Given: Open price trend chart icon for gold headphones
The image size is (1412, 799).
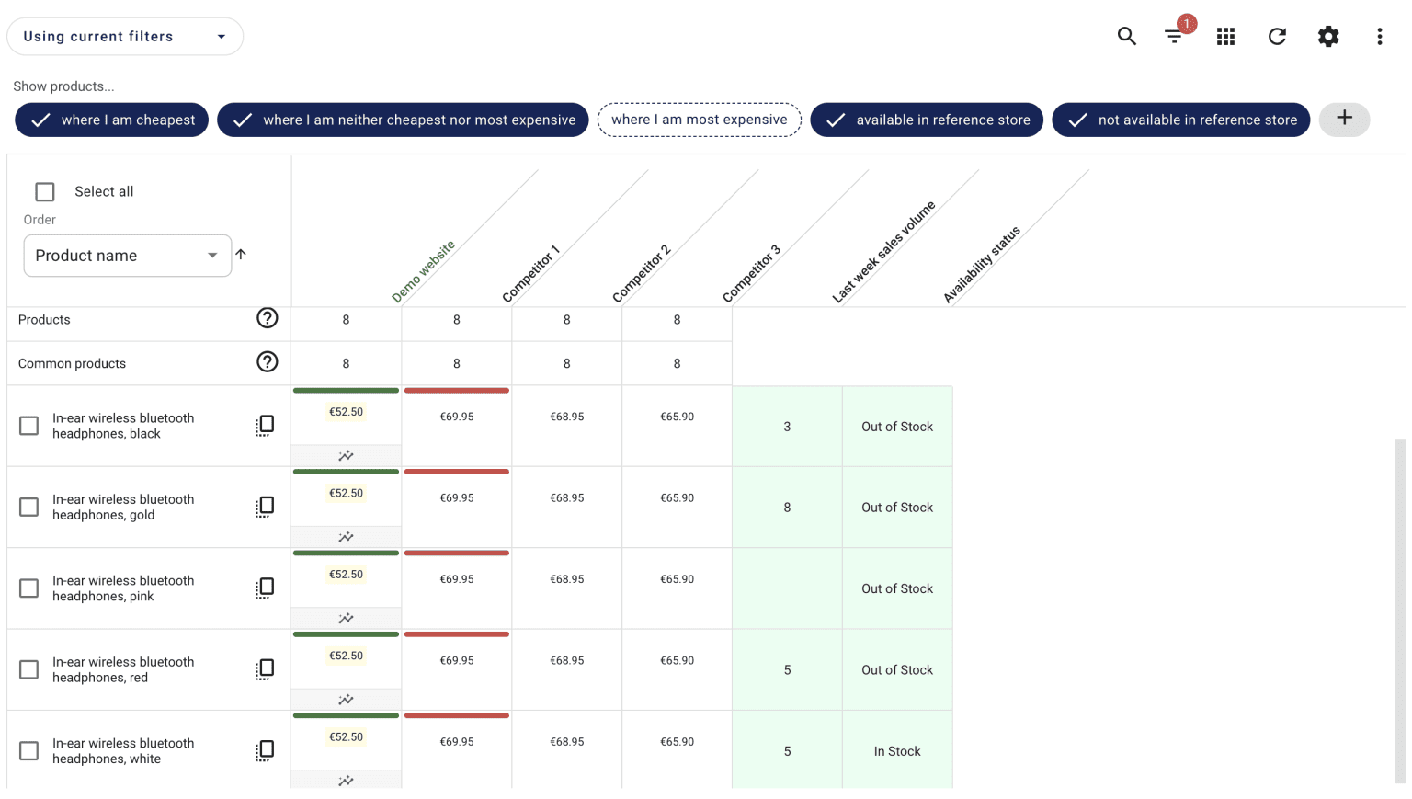Looking at the screenshot, I should click(346, 537).
